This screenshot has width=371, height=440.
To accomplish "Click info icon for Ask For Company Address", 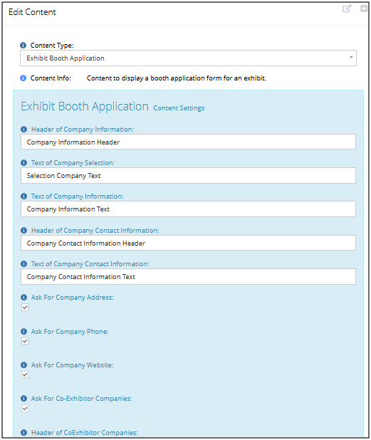I will (x=23, y=298).
